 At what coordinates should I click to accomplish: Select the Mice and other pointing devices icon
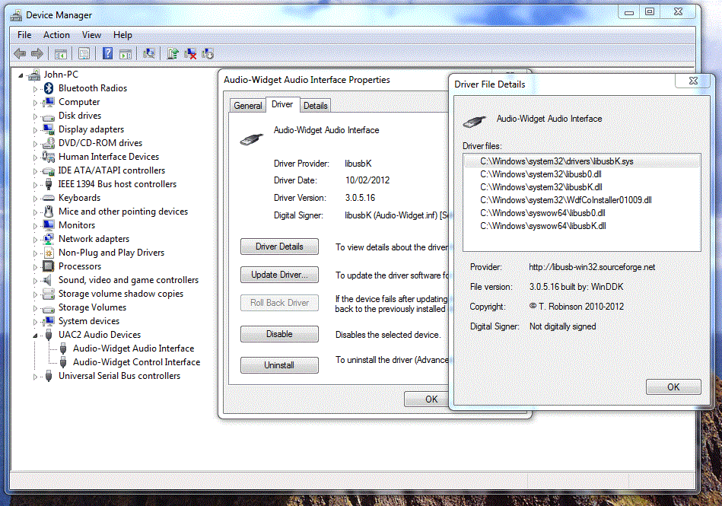[49, 212]
